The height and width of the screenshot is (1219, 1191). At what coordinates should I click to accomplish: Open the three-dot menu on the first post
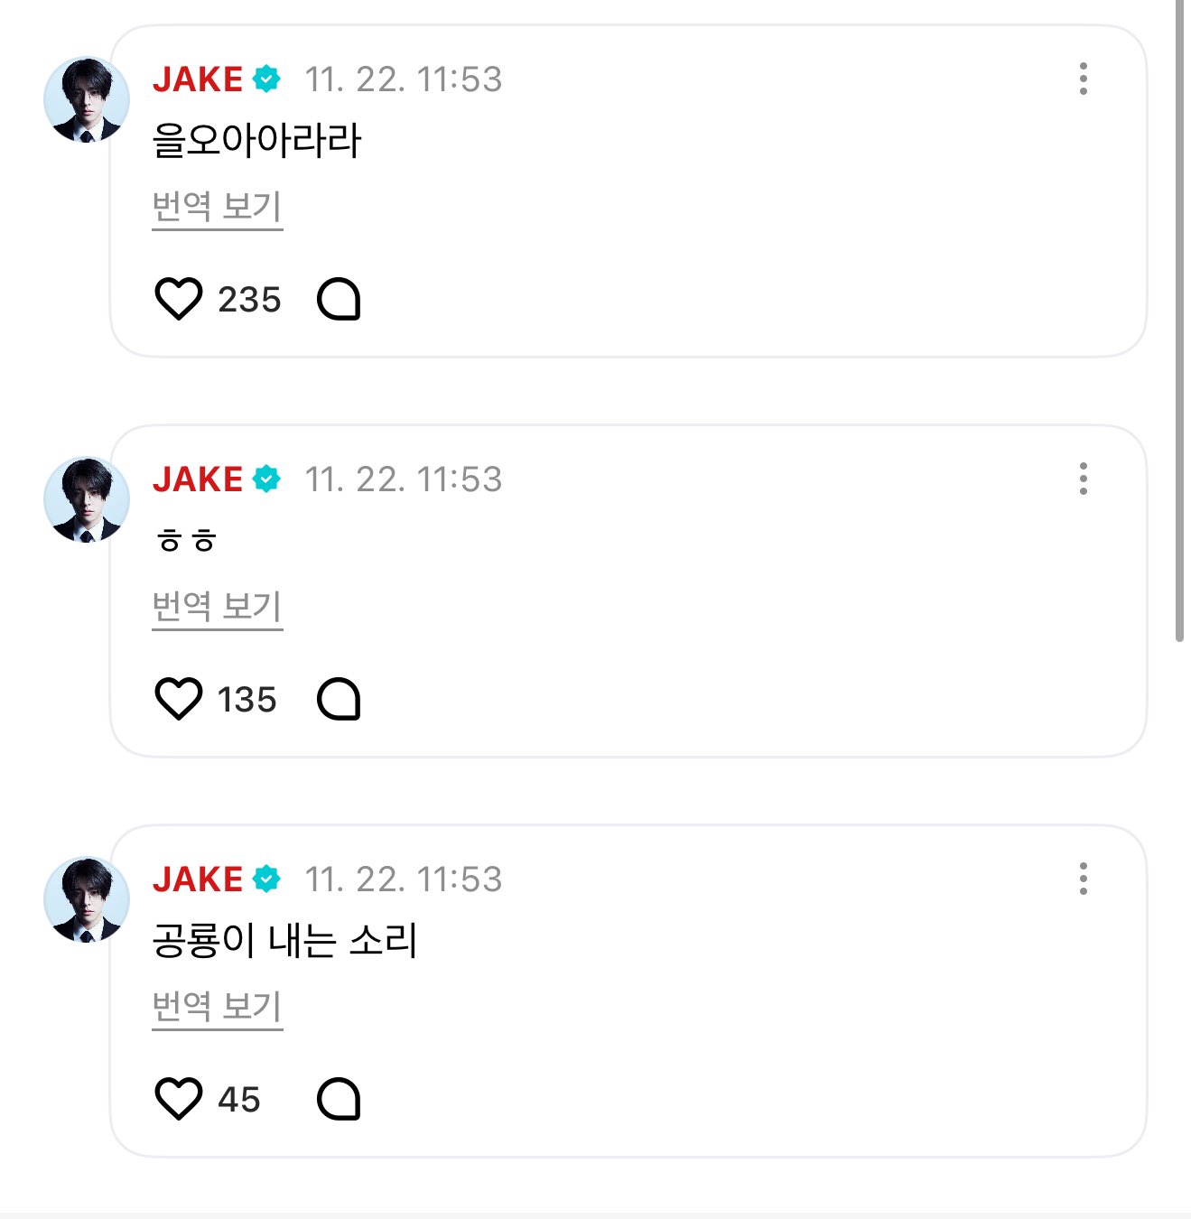click(1083, 79)
